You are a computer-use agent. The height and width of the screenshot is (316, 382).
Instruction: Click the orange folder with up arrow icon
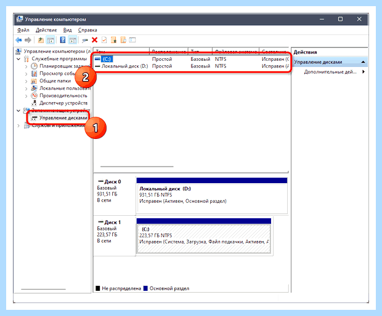point(114,40)
